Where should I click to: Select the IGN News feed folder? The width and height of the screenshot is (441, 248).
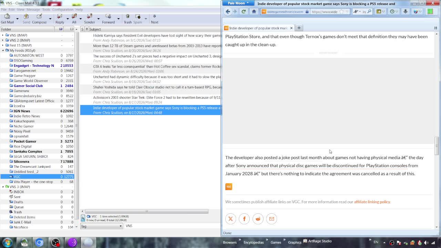22,111
